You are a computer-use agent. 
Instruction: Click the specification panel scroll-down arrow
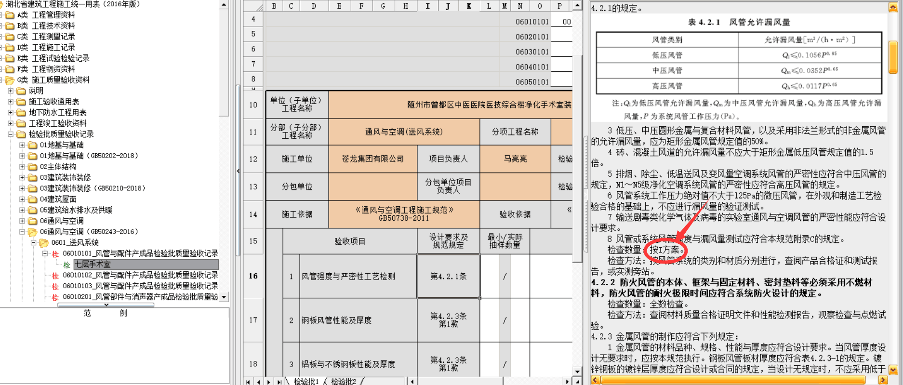click(893, 370)
